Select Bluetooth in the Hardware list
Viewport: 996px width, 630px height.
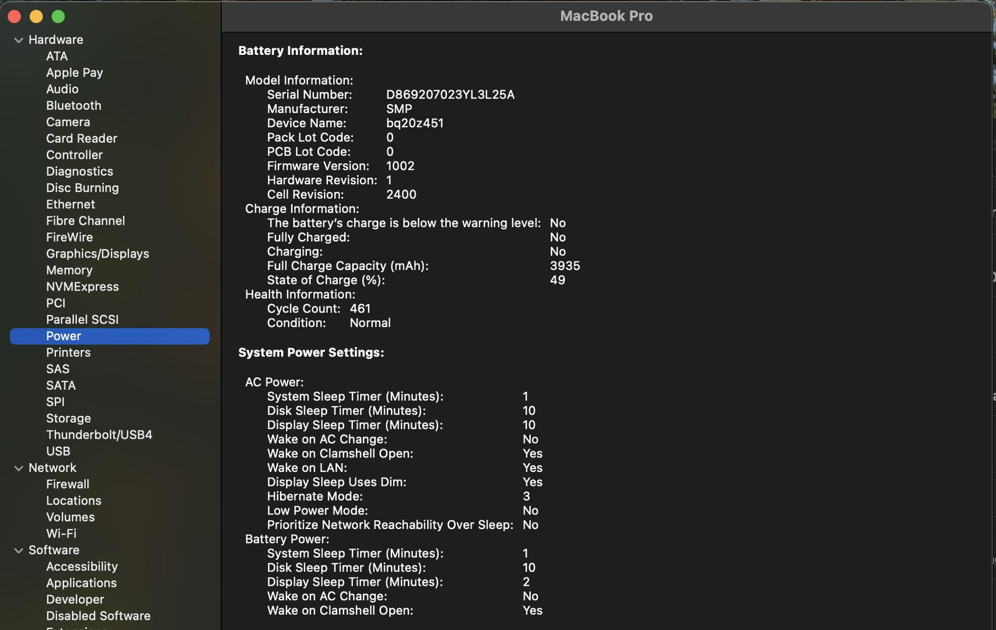point(74,106)
